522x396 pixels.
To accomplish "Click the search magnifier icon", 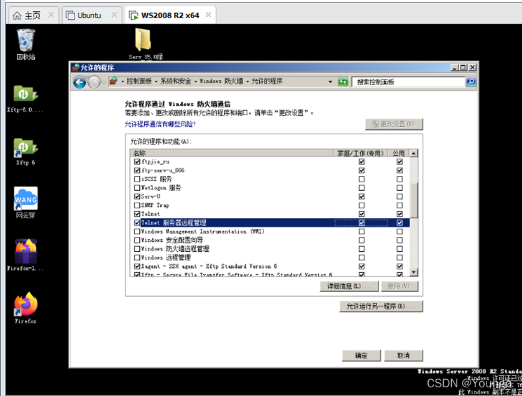I will 471,81.
